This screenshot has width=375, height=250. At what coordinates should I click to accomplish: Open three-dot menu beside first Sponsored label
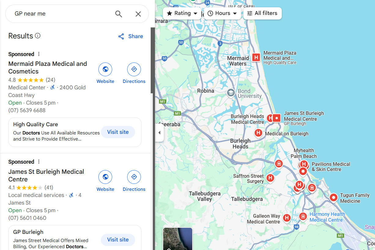pos(39,54)
